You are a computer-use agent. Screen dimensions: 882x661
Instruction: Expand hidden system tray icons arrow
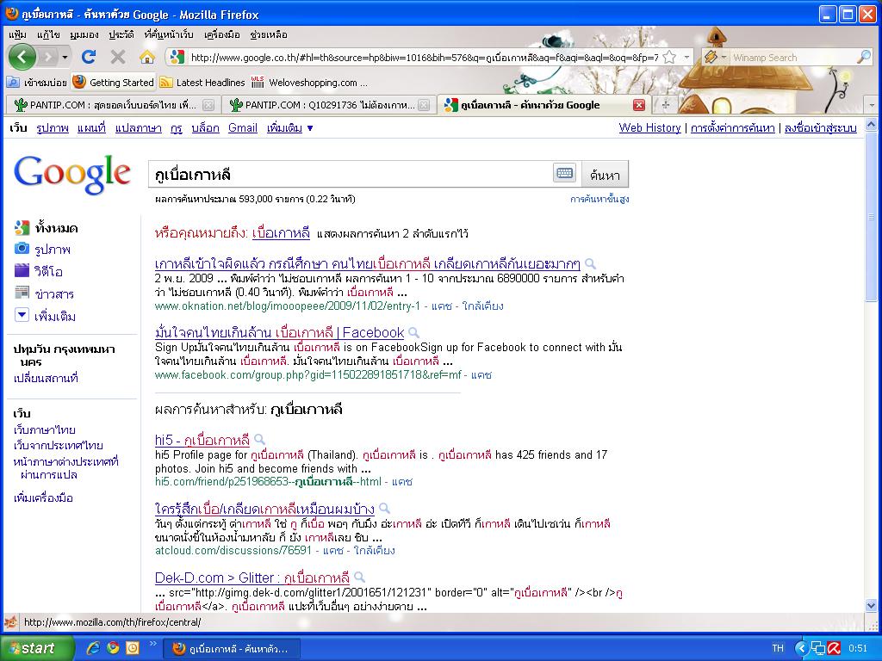click(x=802, y=649)
